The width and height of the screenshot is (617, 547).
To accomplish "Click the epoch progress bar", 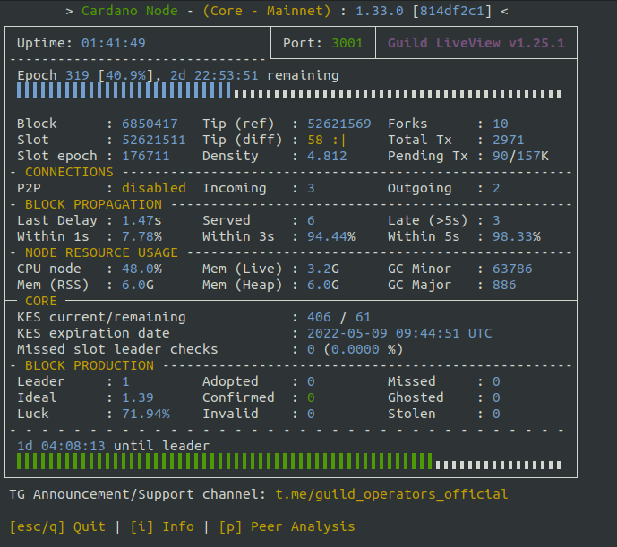I will tap(289, 91).
